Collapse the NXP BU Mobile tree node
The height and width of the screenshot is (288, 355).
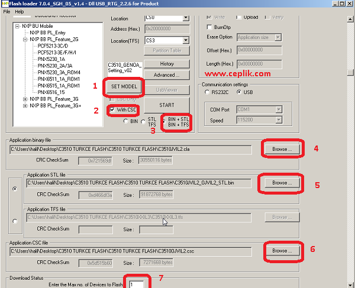17,26
